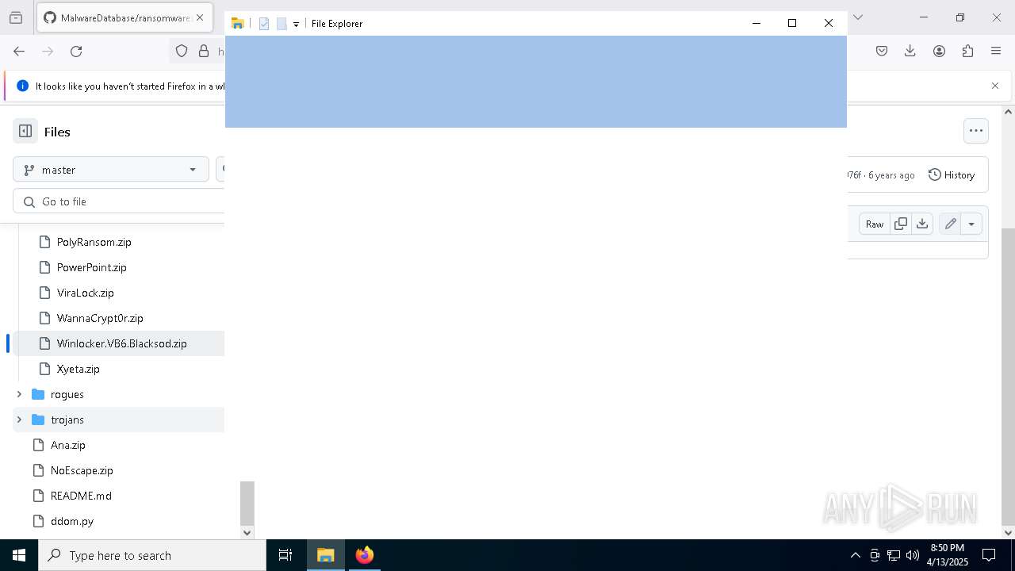
Task: Dismiss the Firefox notification bar
Action: pos(995,86)
